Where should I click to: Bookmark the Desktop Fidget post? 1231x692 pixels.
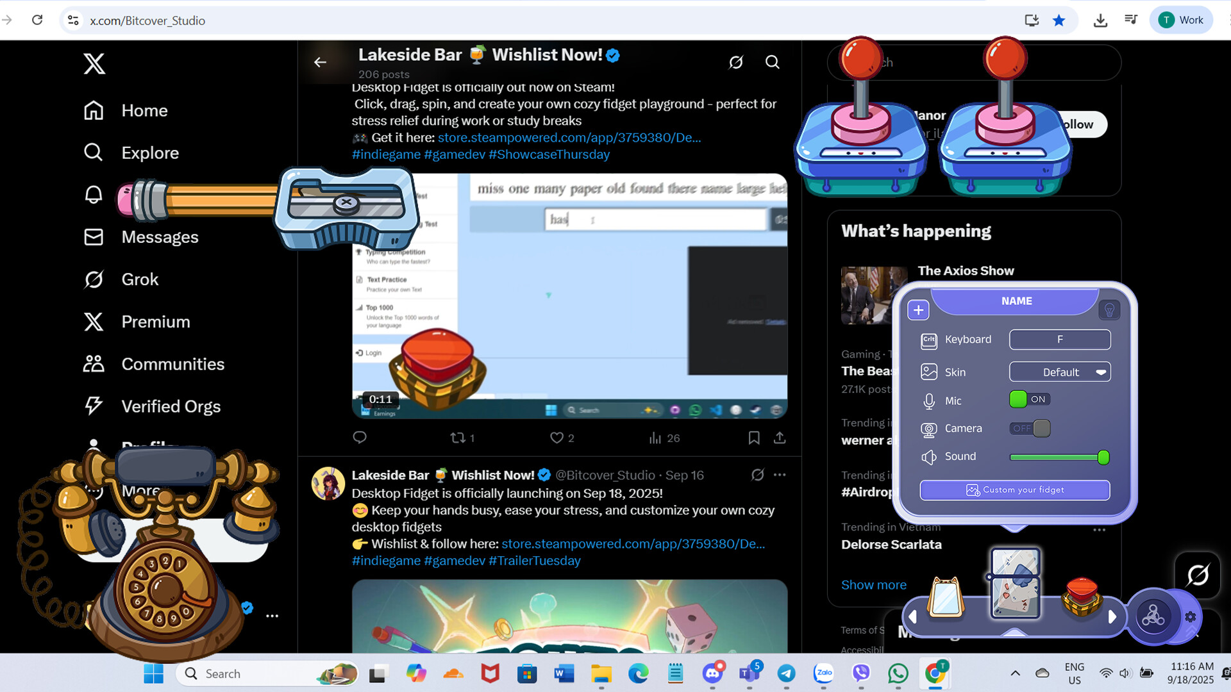pos(754,438)
